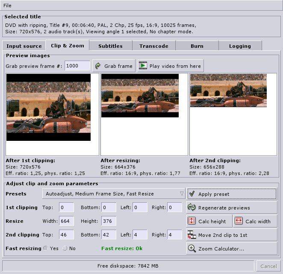This screenshot has width=283, height=274.
Task: Click the Calc width button text
Action: pyautogui.click(x=258, y=222)
